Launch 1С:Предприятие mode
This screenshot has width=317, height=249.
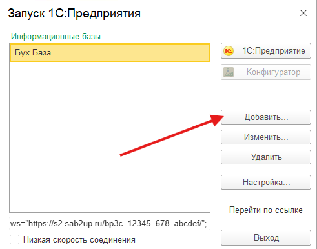(266, 51)
